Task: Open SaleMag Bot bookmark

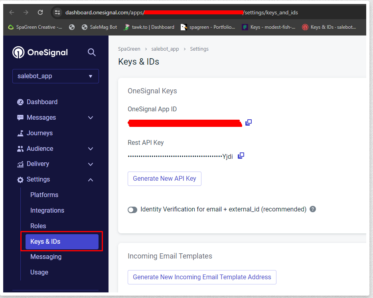Action: pyautogui.click(x=99, y=27)
